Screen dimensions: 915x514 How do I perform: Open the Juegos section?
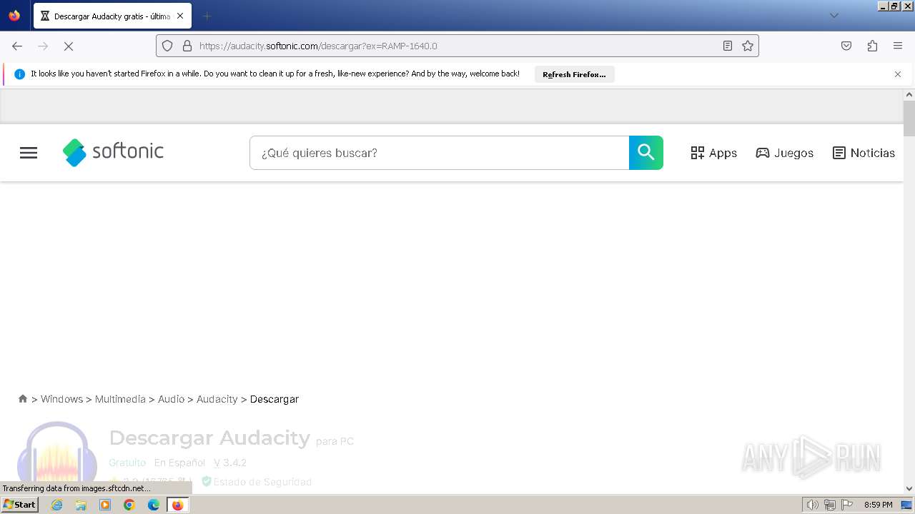(785, 153)
